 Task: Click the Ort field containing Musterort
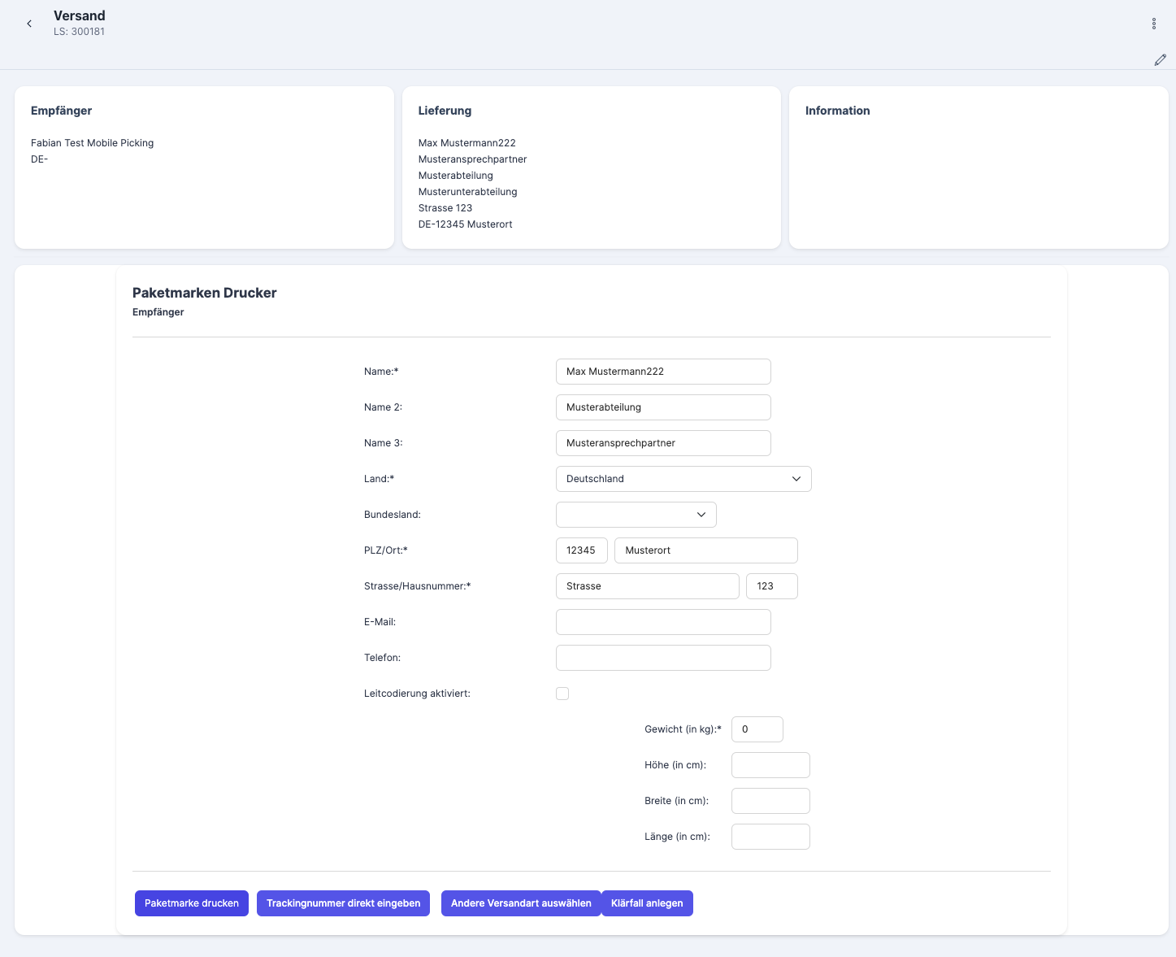705,550
